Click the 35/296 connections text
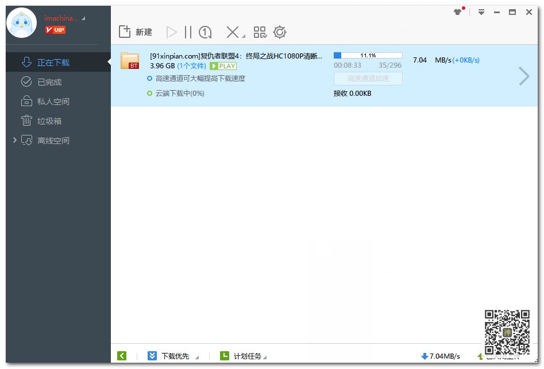The image size is (544, 369). 390,65
